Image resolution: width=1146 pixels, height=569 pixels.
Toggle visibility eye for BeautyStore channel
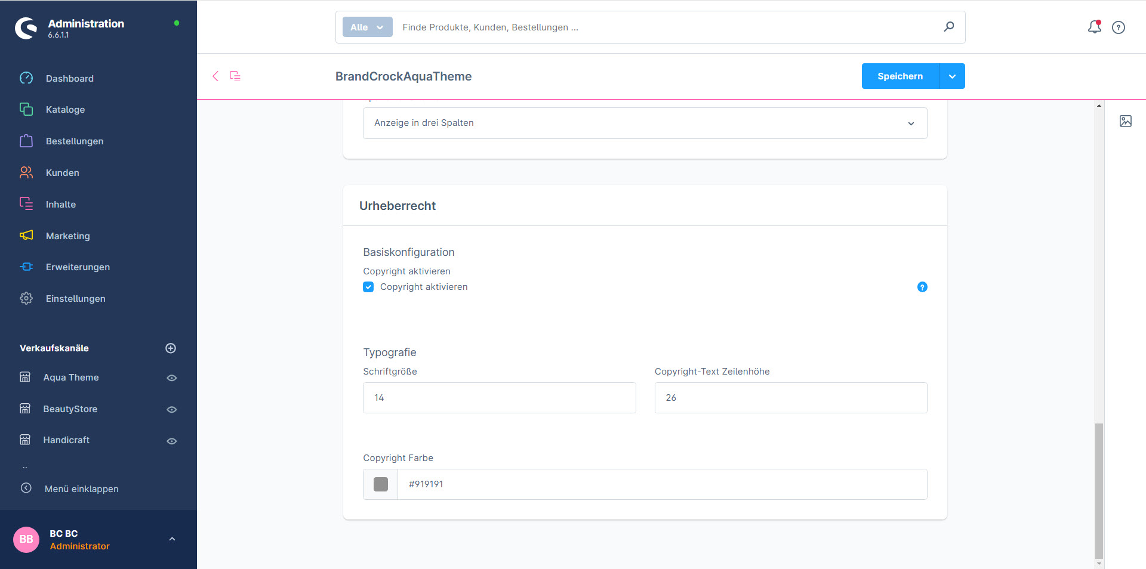(171, 410)
